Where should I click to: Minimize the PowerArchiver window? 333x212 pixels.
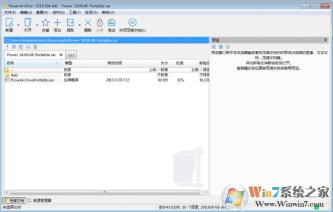[305, 6]
